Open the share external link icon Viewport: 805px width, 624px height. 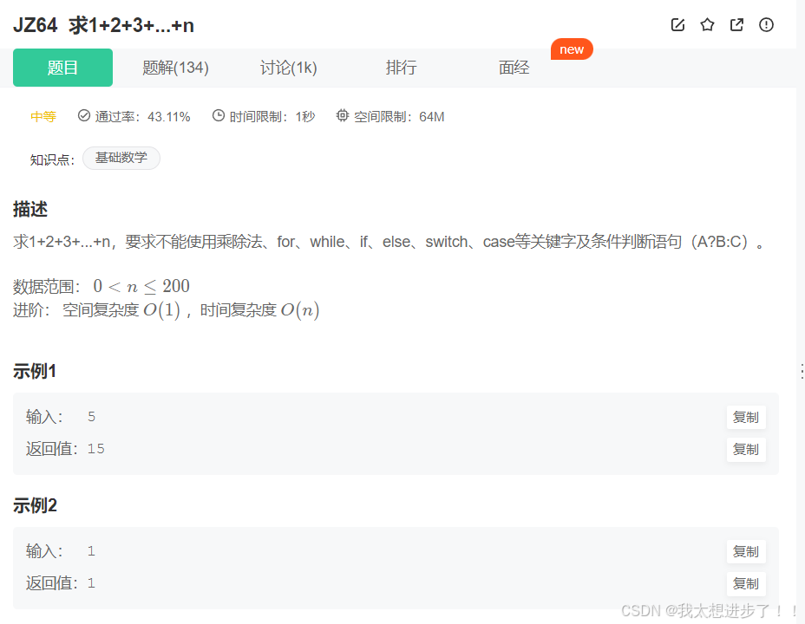point(736,24)
